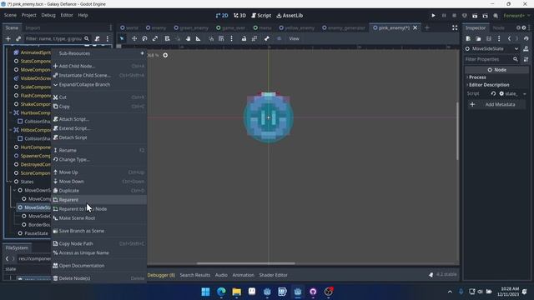Screen dimensions: 534x300
Task: Click the Filter Properties field
Action: click(491, 59)
